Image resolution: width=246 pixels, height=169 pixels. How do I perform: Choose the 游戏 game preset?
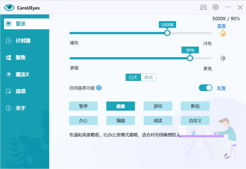pos(158,106)
